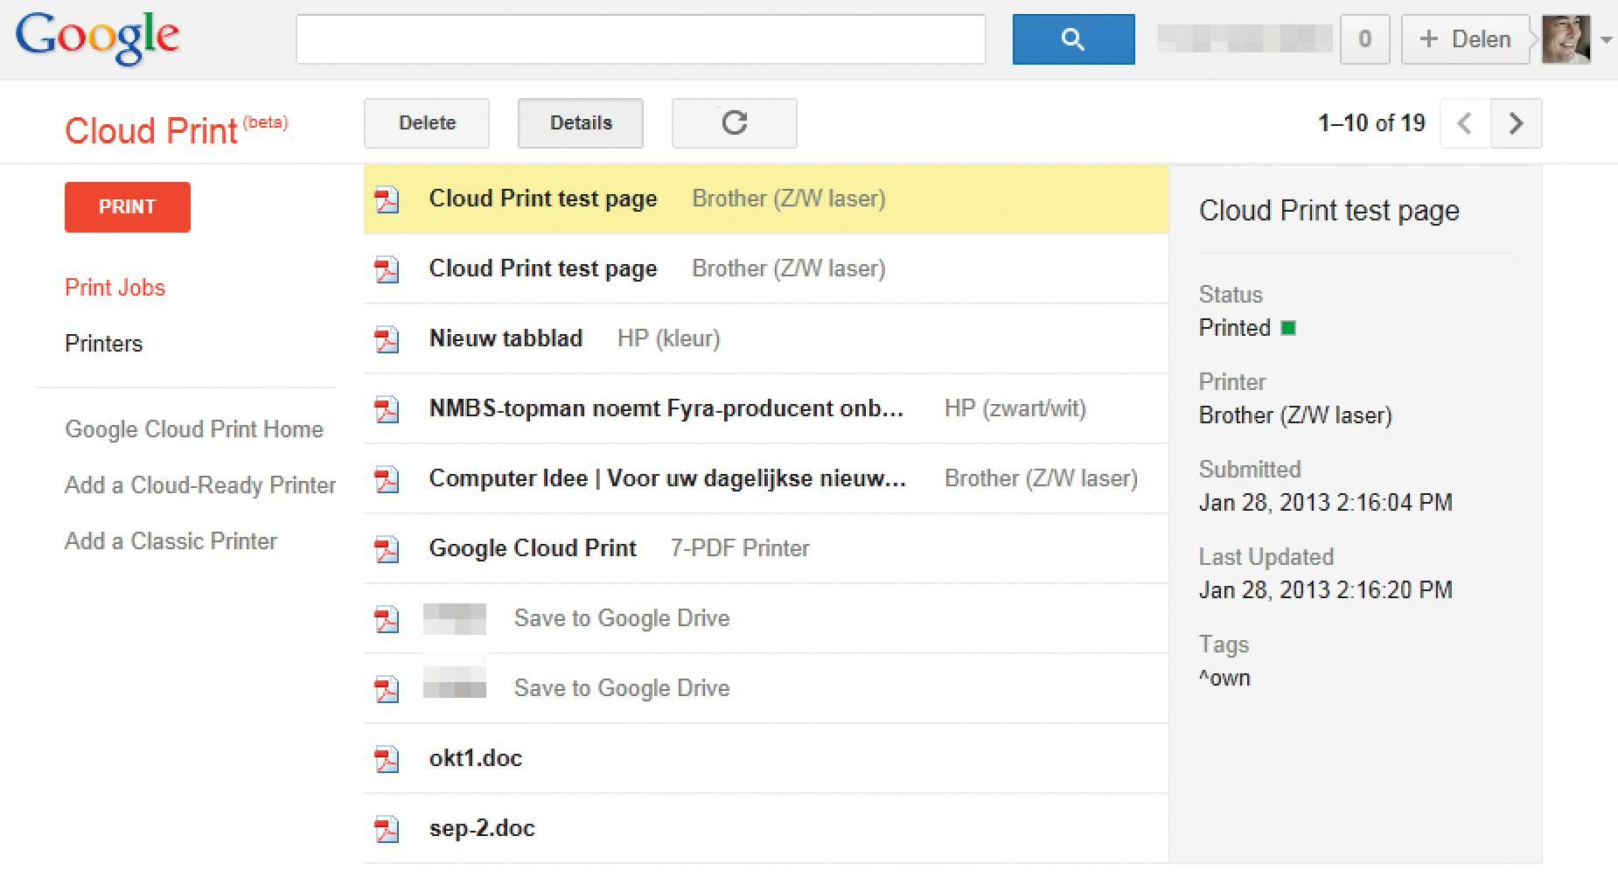Click the refresh print jobs icon
The width and height of the screenshot is (1618, 885).
734,123
